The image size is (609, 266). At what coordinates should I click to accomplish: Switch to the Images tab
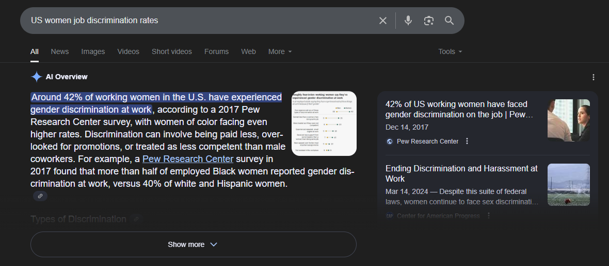93,51
